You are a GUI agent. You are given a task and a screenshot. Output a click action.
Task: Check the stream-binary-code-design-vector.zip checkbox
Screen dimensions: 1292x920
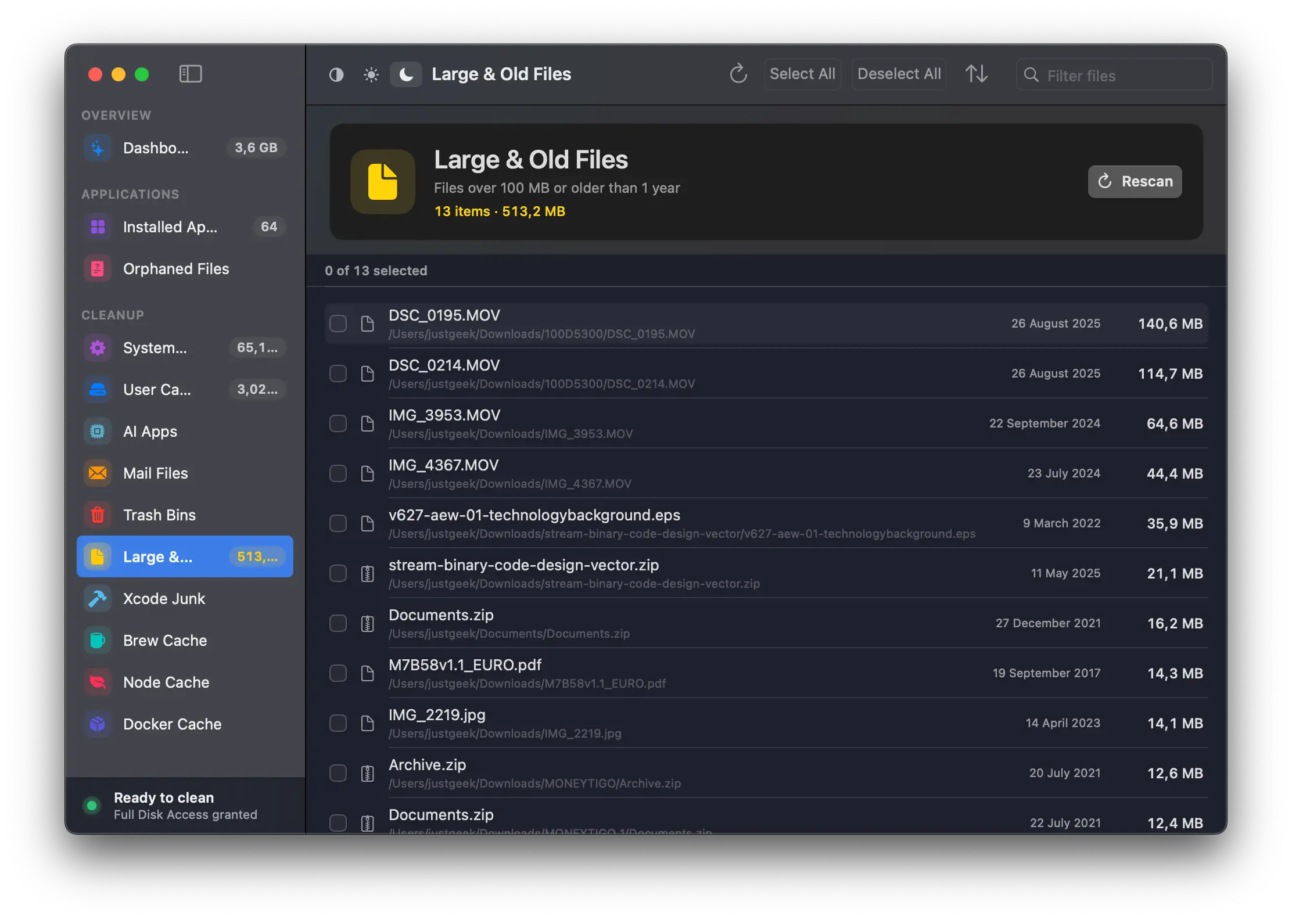click(338, 573)
